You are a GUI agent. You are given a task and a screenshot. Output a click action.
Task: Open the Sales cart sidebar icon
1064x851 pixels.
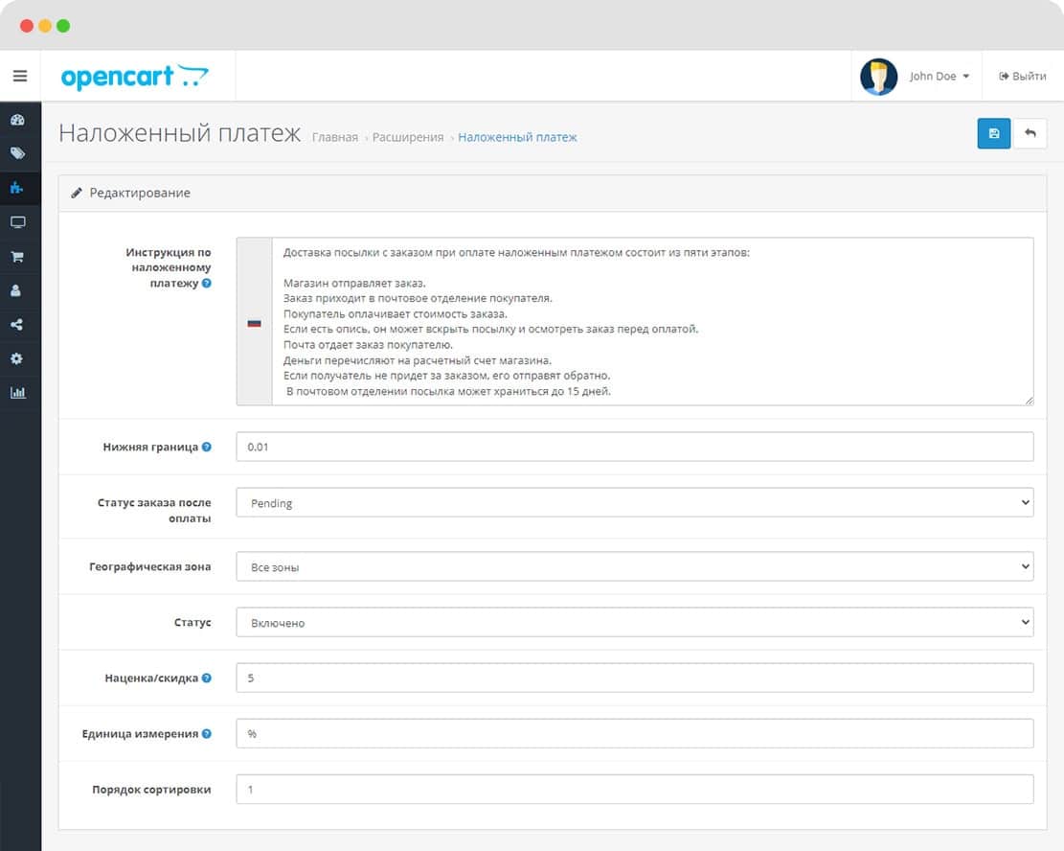[x=17, y=256]
